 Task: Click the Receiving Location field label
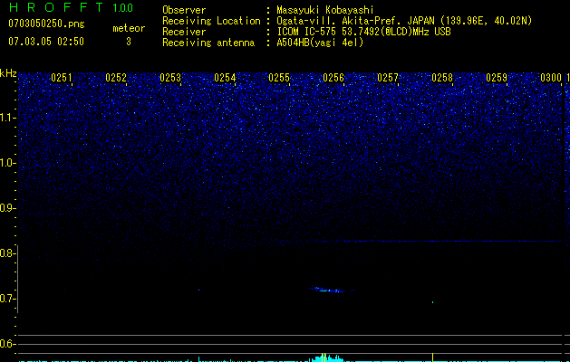[x=211, y=21]
